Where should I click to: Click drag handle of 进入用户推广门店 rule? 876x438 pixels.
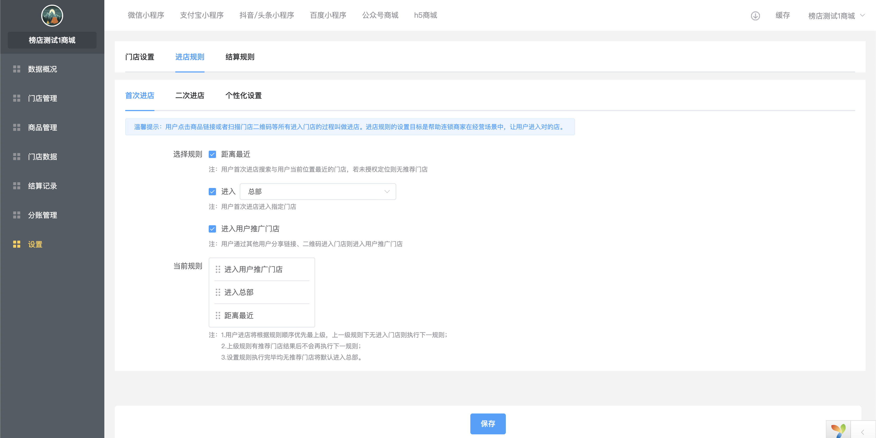[218, 270]
